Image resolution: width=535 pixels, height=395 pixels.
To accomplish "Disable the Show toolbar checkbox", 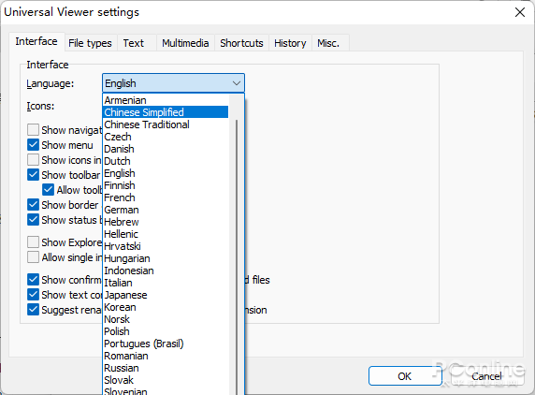I will coord(33,175).
